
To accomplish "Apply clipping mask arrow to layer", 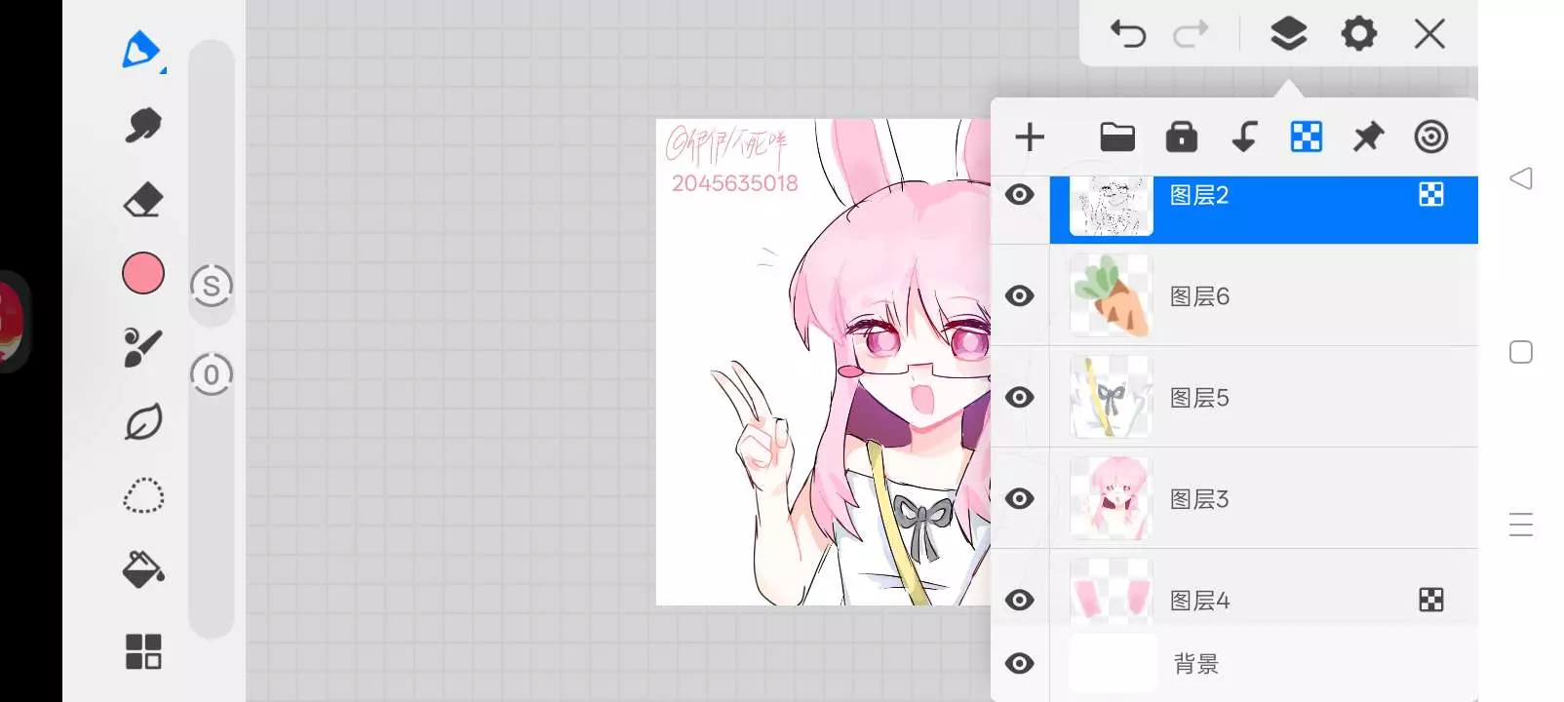I will click(x=1244, y=137).
